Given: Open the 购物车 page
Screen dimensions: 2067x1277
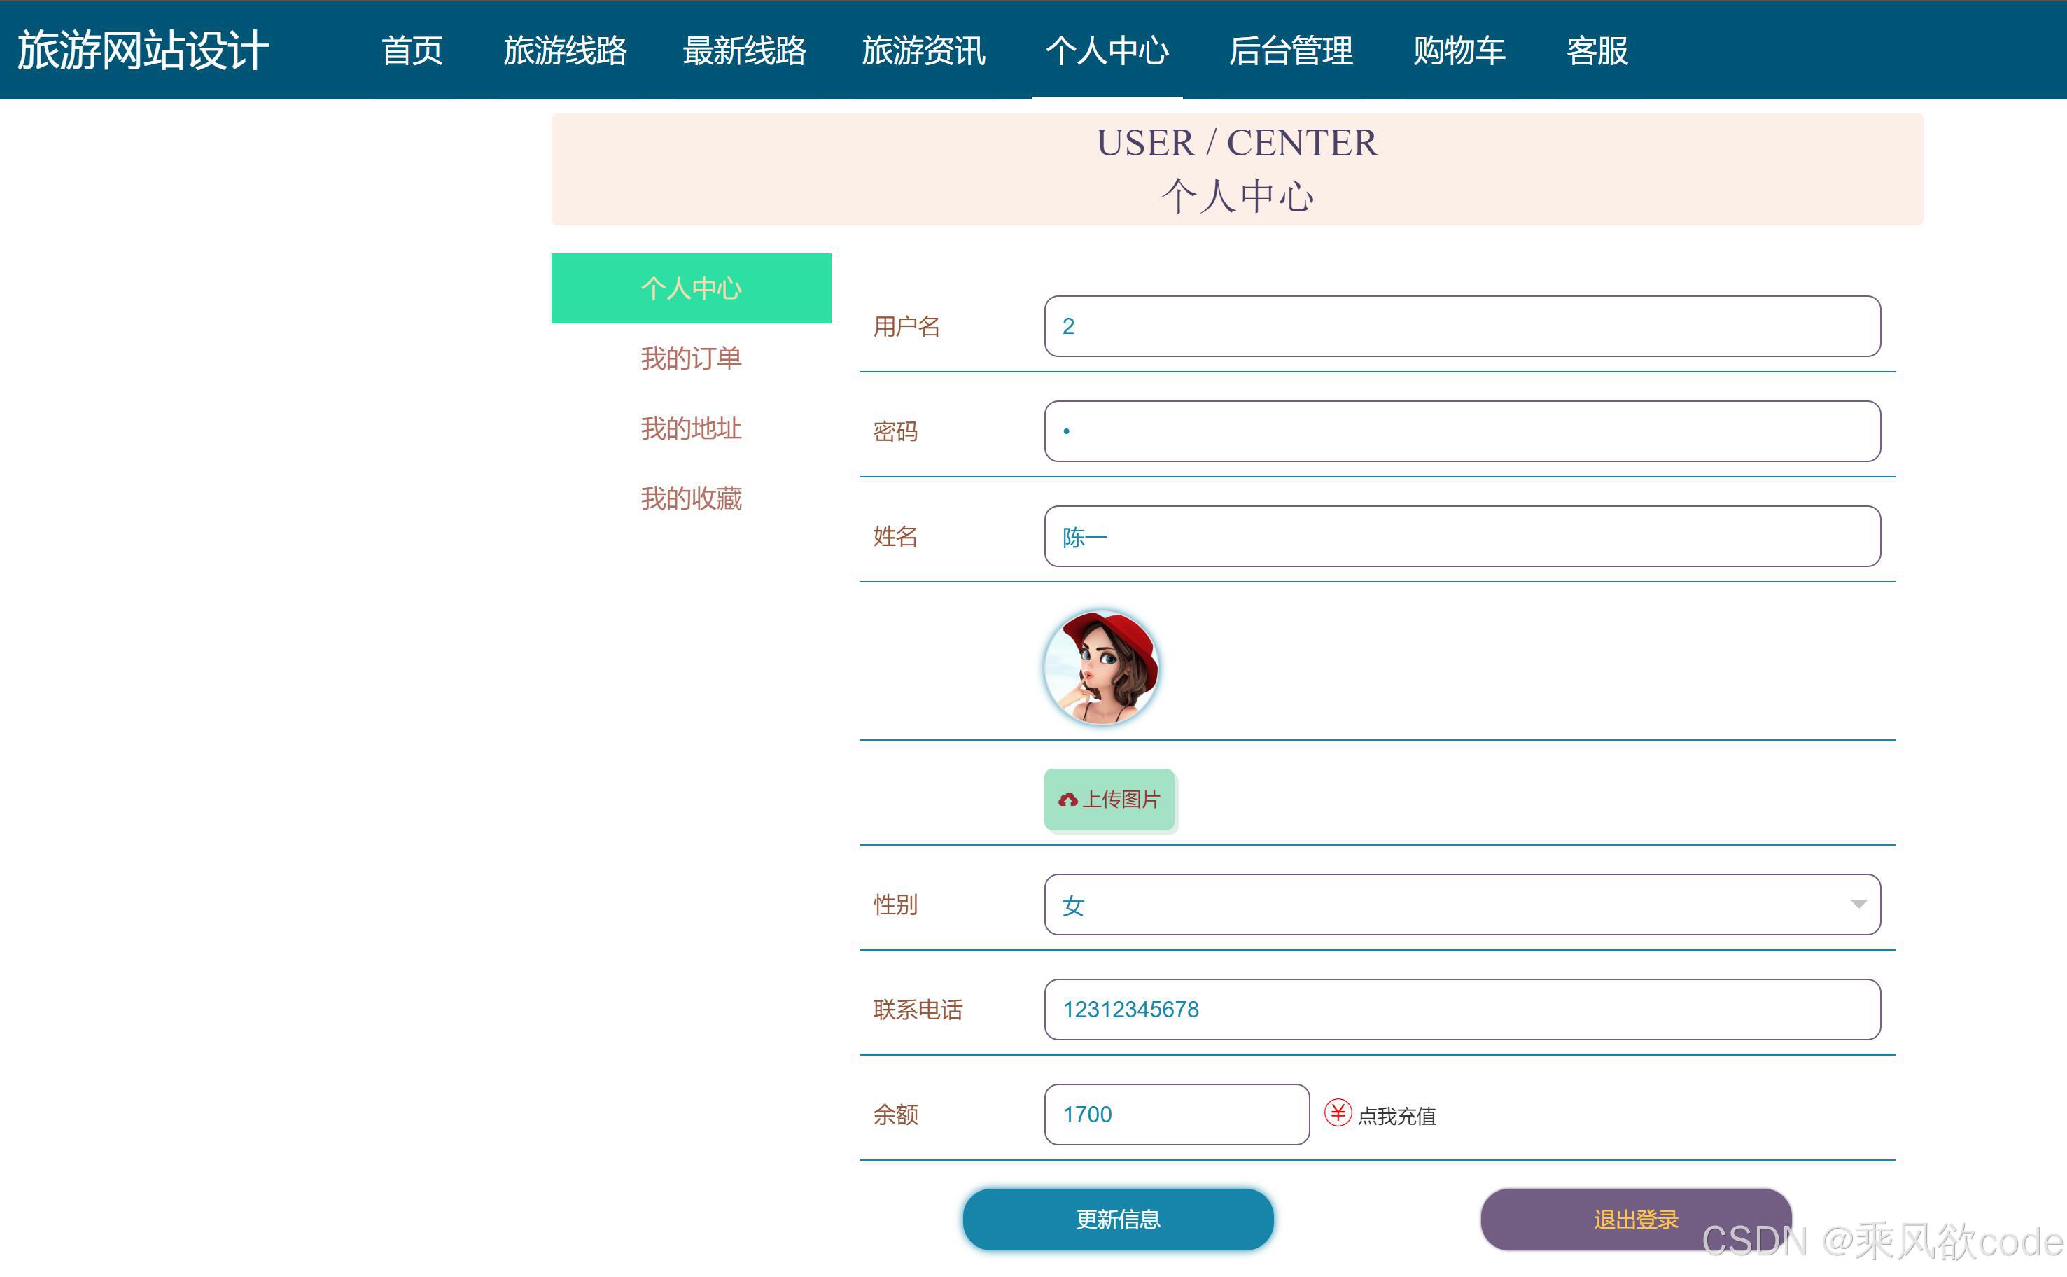Looking at the screenshot, I should point(1459,50).
